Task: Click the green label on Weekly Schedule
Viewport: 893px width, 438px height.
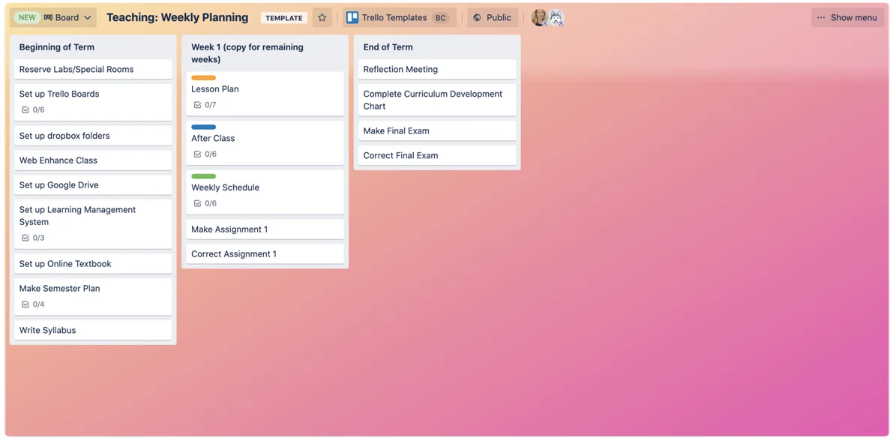Action: tap(203, 176)
